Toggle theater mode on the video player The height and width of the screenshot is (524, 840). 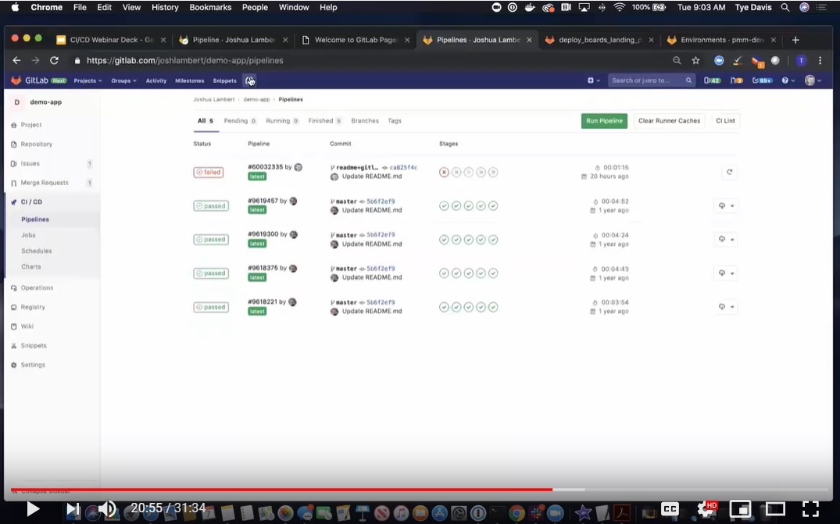click(x=774, y=509)
